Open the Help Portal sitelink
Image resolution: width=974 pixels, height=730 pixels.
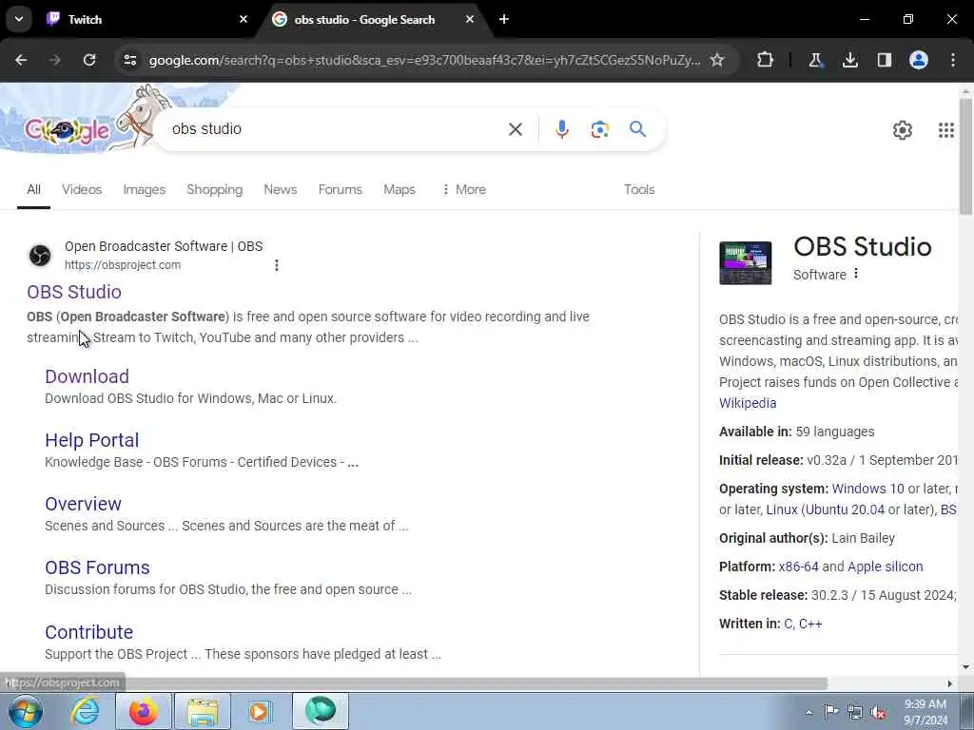92,440
